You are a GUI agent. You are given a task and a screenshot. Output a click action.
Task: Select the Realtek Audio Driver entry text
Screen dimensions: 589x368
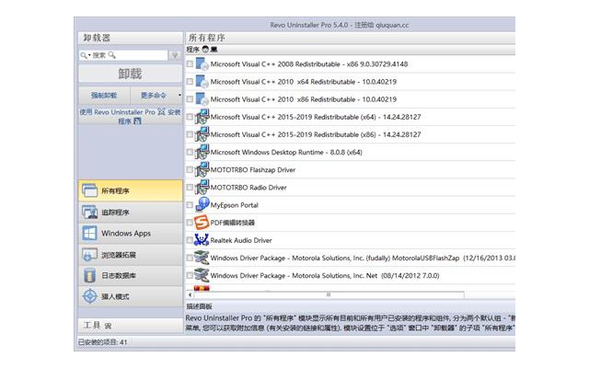click(x=241, y=240)
